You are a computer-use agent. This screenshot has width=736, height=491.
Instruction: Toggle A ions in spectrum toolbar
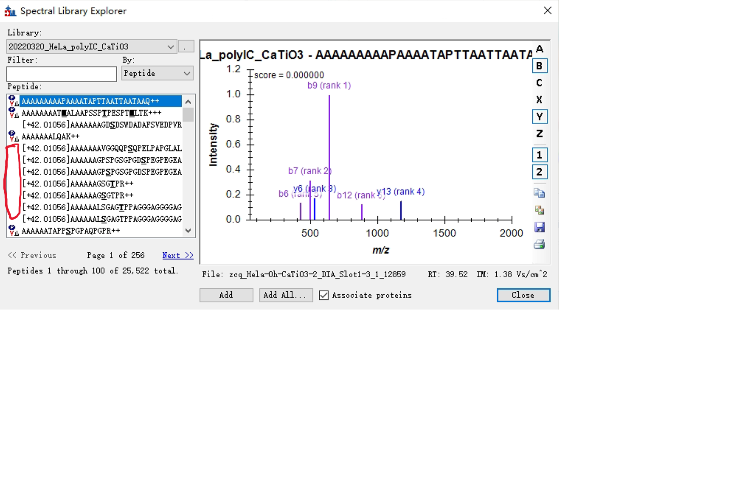pyautogui.click(x=539, y=49)
